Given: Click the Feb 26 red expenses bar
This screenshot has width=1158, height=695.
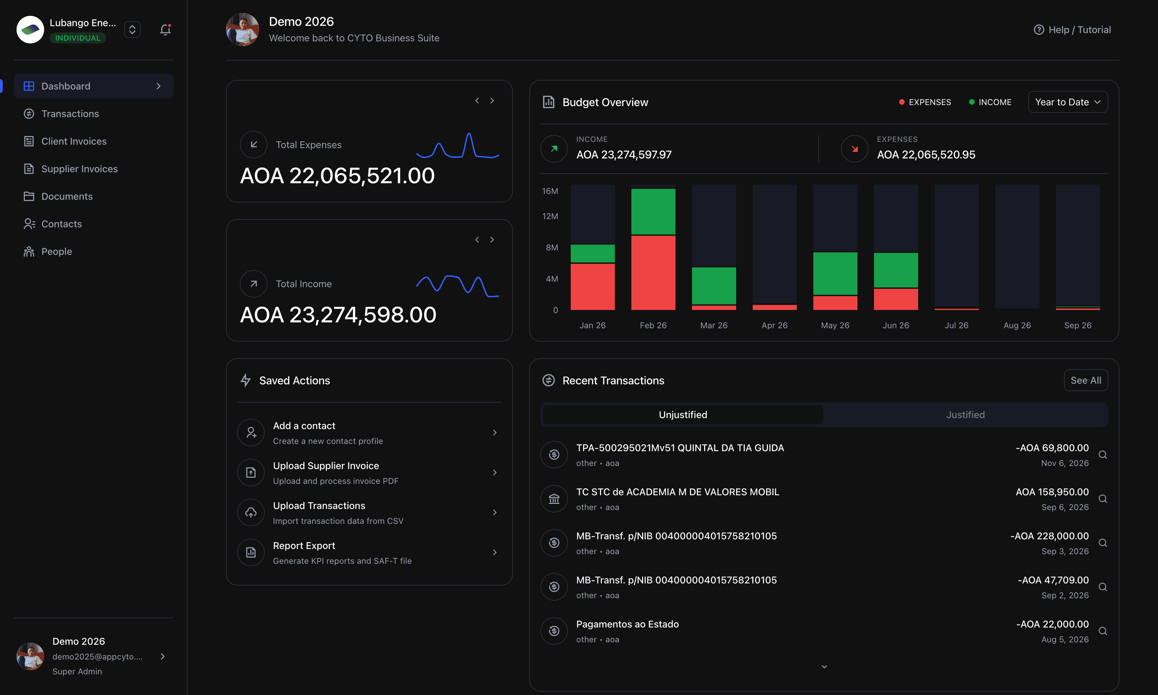Looking at the screenshot, I should [x=653, y=272].
